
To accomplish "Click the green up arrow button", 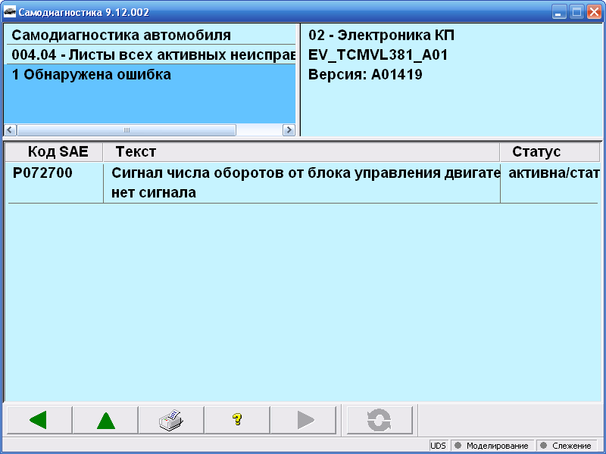I will [x=105, y=420].
